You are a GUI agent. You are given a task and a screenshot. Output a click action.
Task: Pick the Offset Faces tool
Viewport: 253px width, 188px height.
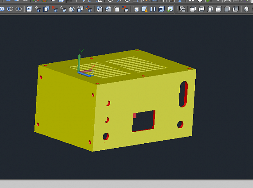(x=47, y=9)
